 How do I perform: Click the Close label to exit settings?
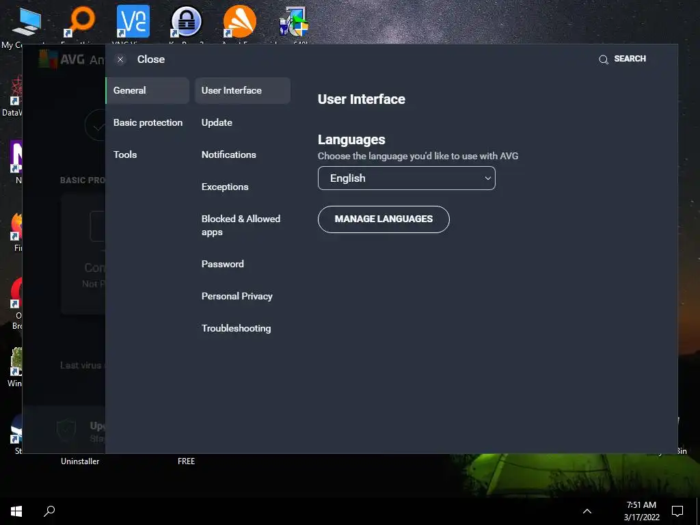coord(151,59)
